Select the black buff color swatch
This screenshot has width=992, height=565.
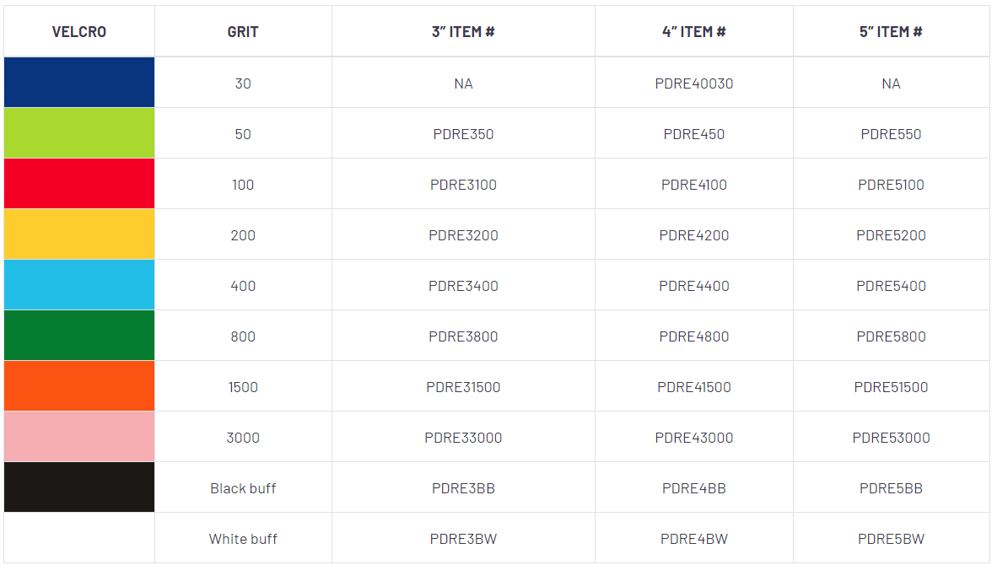click(79, 487)
